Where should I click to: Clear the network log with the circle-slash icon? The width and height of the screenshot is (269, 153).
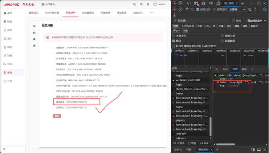180,9
